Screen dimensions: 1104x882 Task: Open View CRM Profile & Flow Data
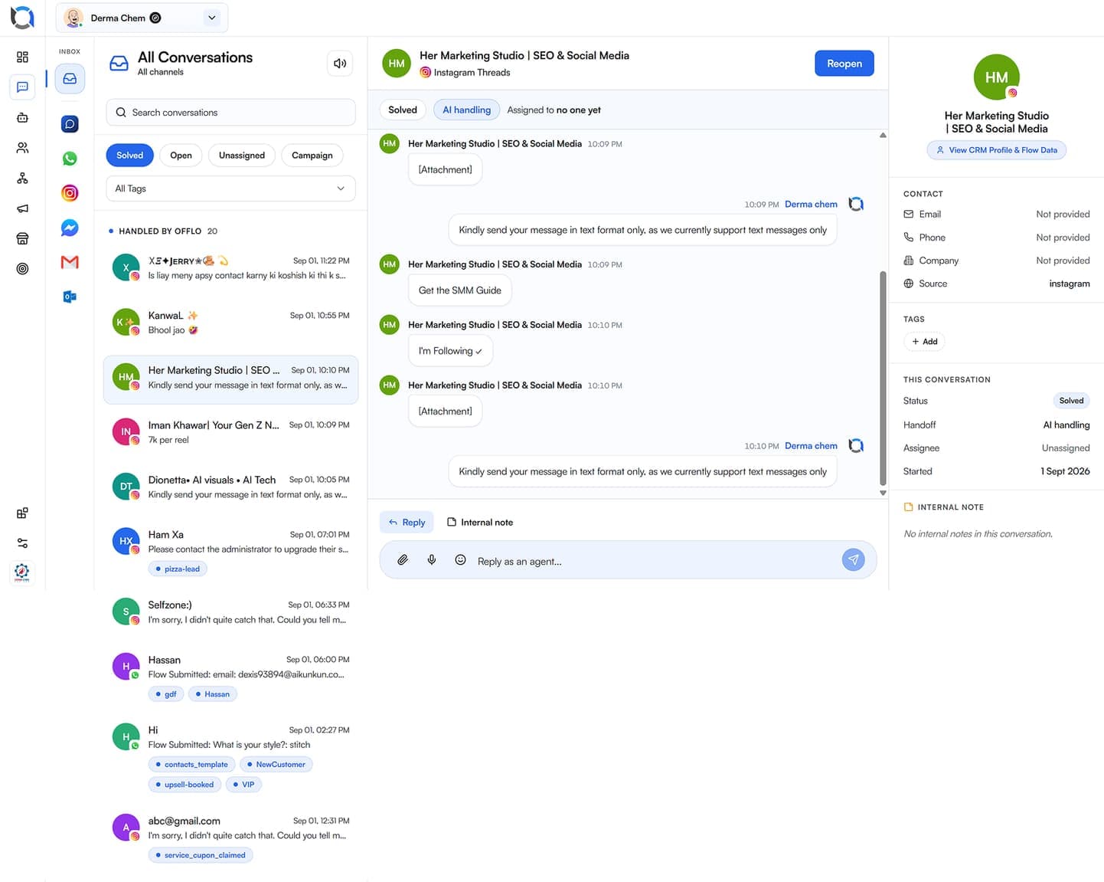point(996,150)
